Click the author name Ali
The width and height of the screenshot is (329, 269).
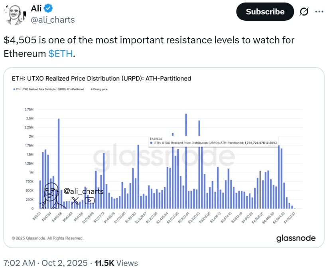[36, 9]
